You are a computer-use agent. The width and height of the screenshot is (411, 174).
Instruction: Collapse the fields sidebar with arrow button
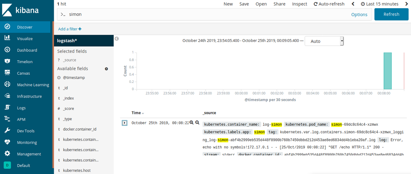[116, 39]
